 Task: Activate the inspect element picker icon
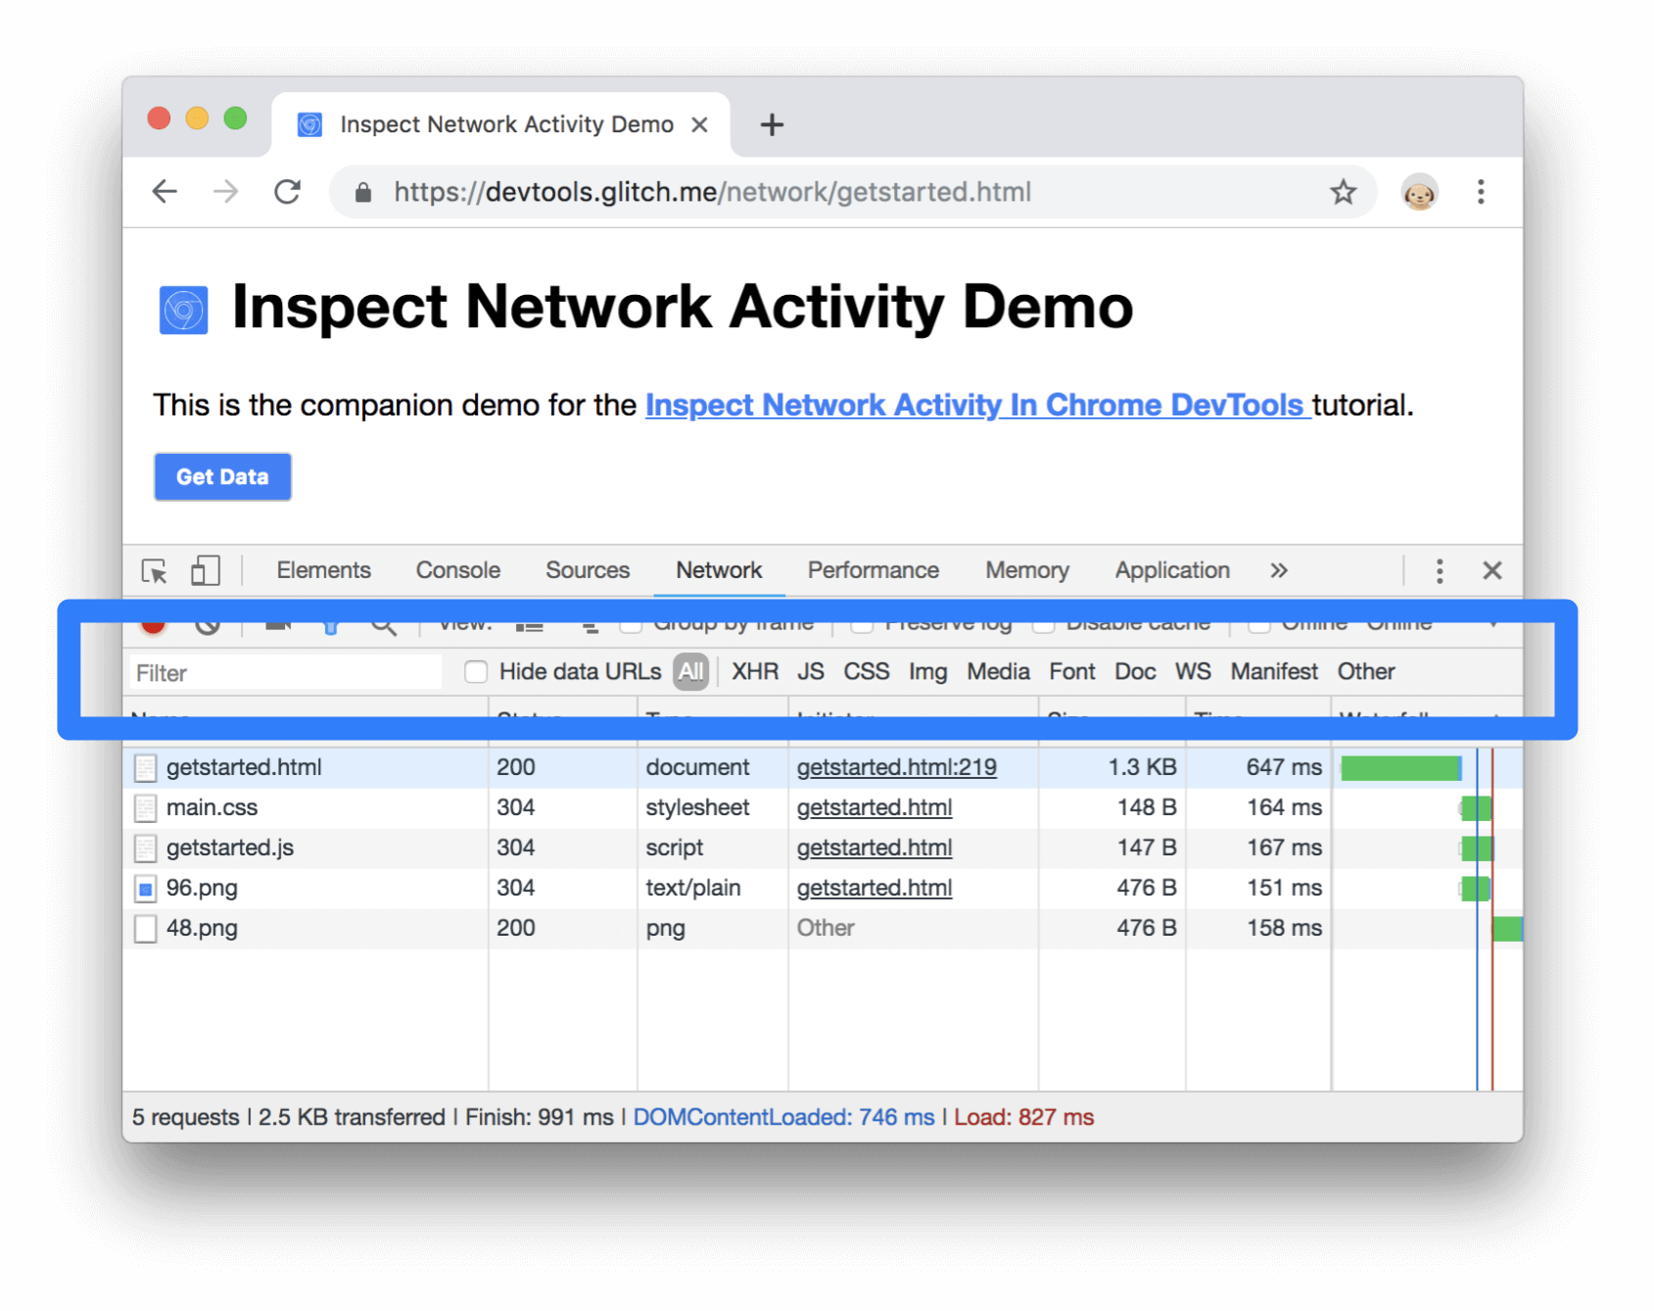click(x=155, y=571)
